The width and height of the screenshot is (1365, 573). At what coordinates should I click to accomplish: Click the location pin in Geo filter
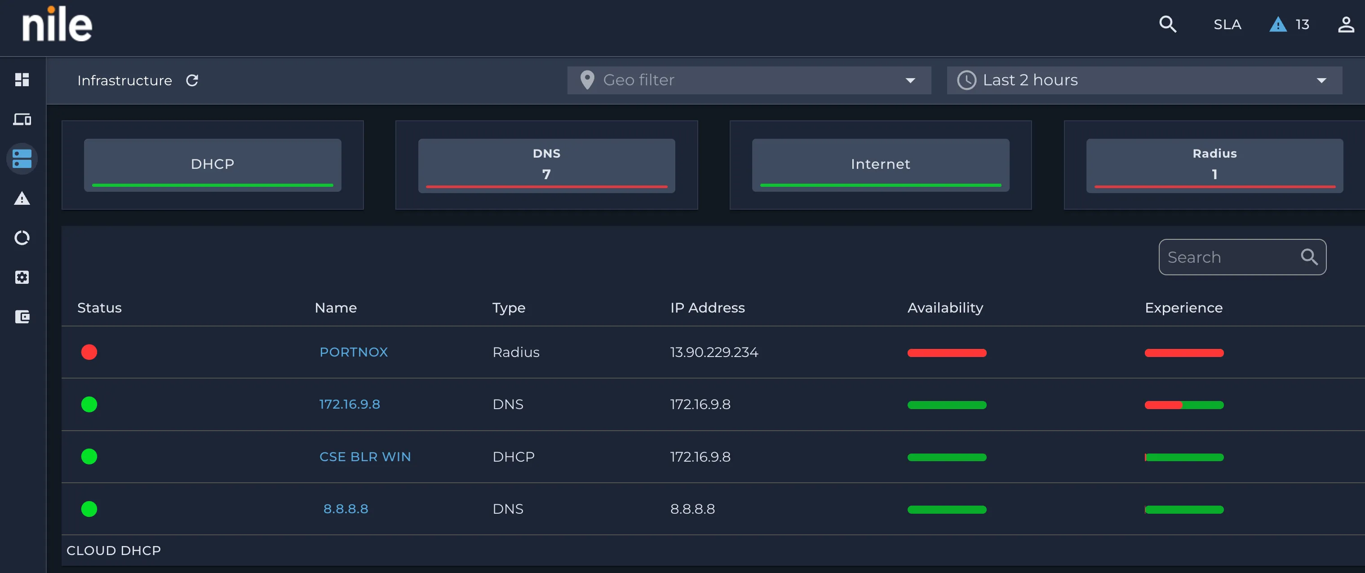point(587,80)
